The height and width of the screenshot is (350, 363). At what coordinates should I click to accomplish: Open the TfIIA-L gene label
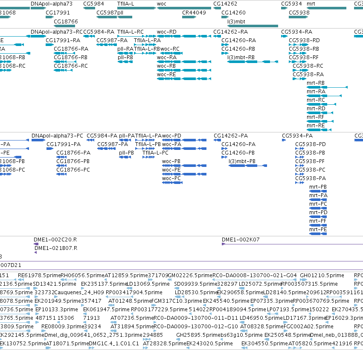[125, 4]
